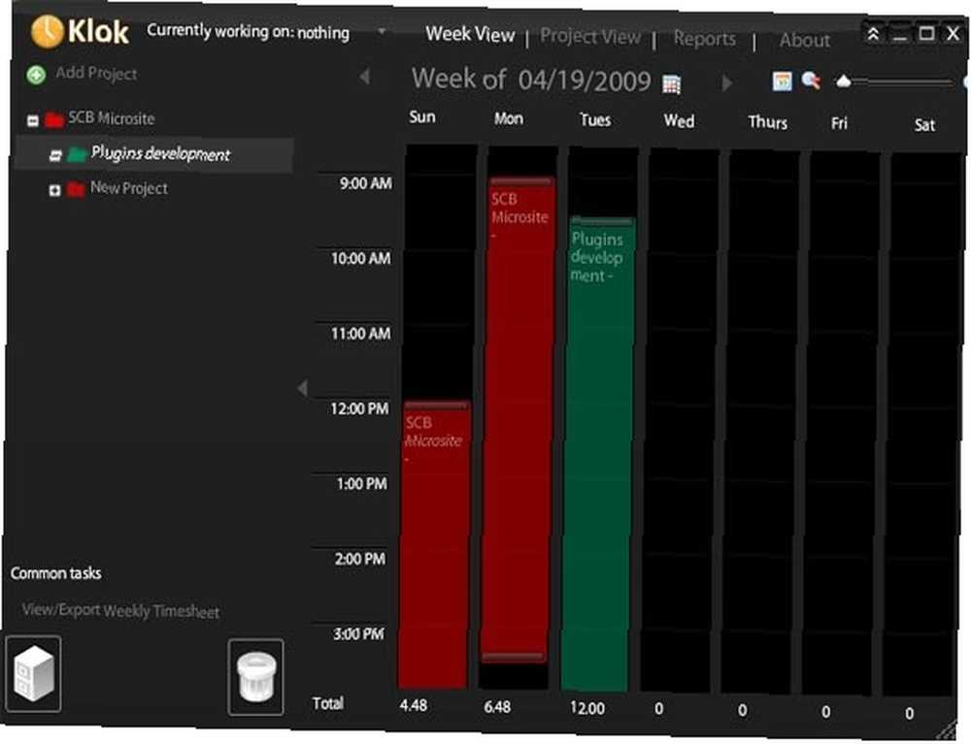Adjust the zoom slider handle
The width and height of the screenshot is (971, 744).
coord(843,81)
